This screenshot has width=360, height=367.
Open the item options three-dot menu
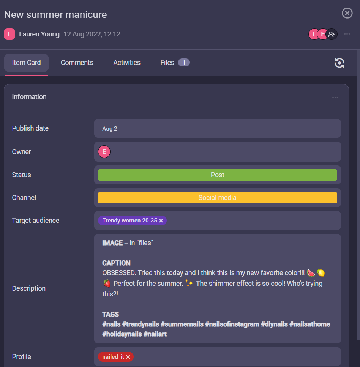pyautogui.click(x=347, y=34)
